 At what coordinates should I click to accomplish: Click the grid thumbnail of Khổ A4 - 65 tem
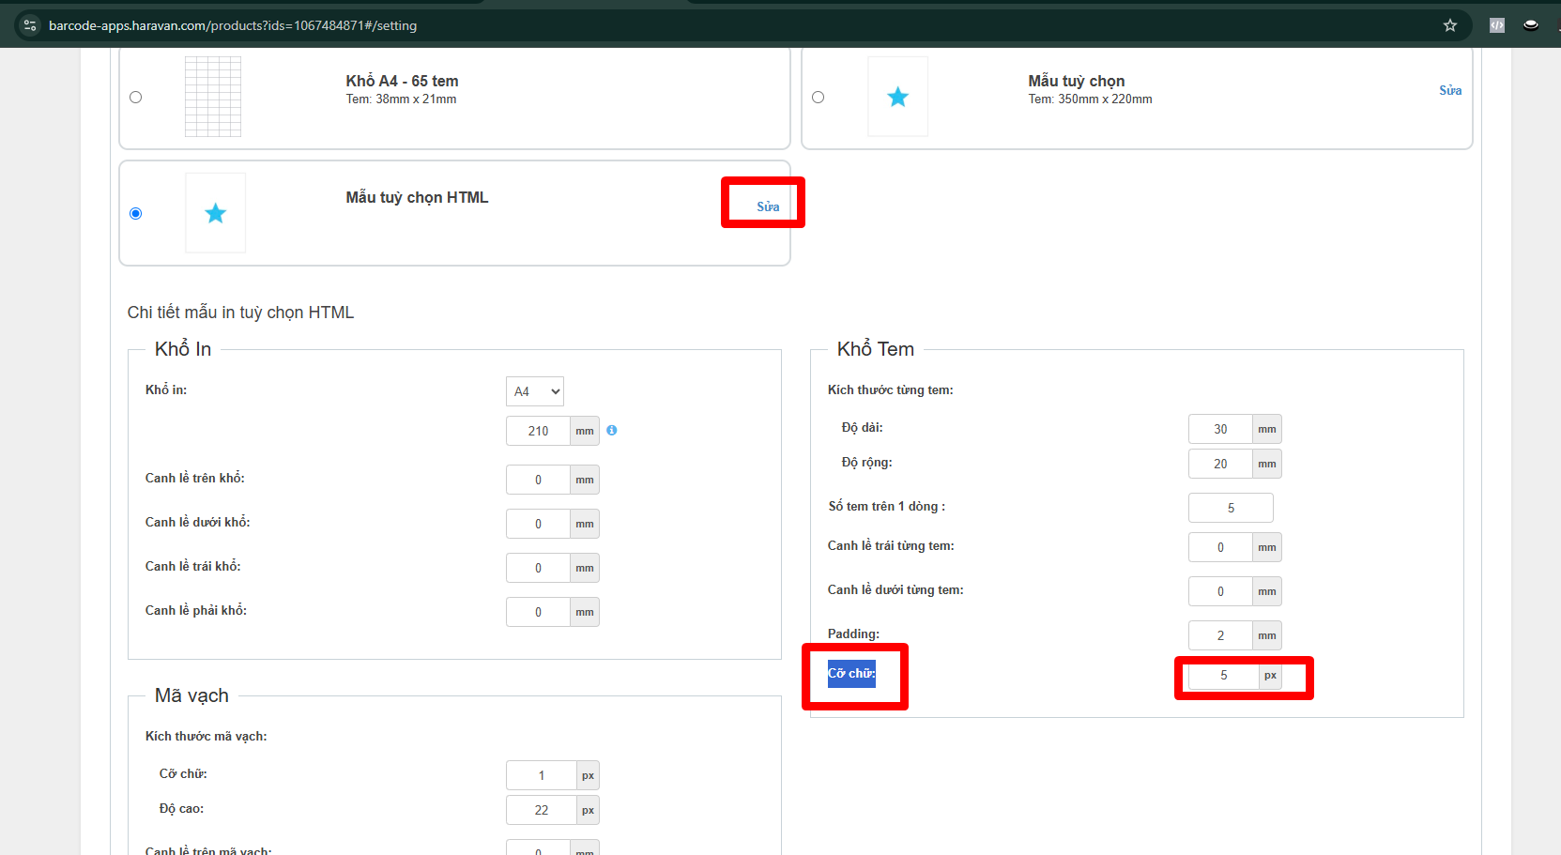coord(213,97)
